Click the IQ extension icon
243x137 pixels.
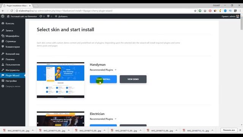point(230,11)
